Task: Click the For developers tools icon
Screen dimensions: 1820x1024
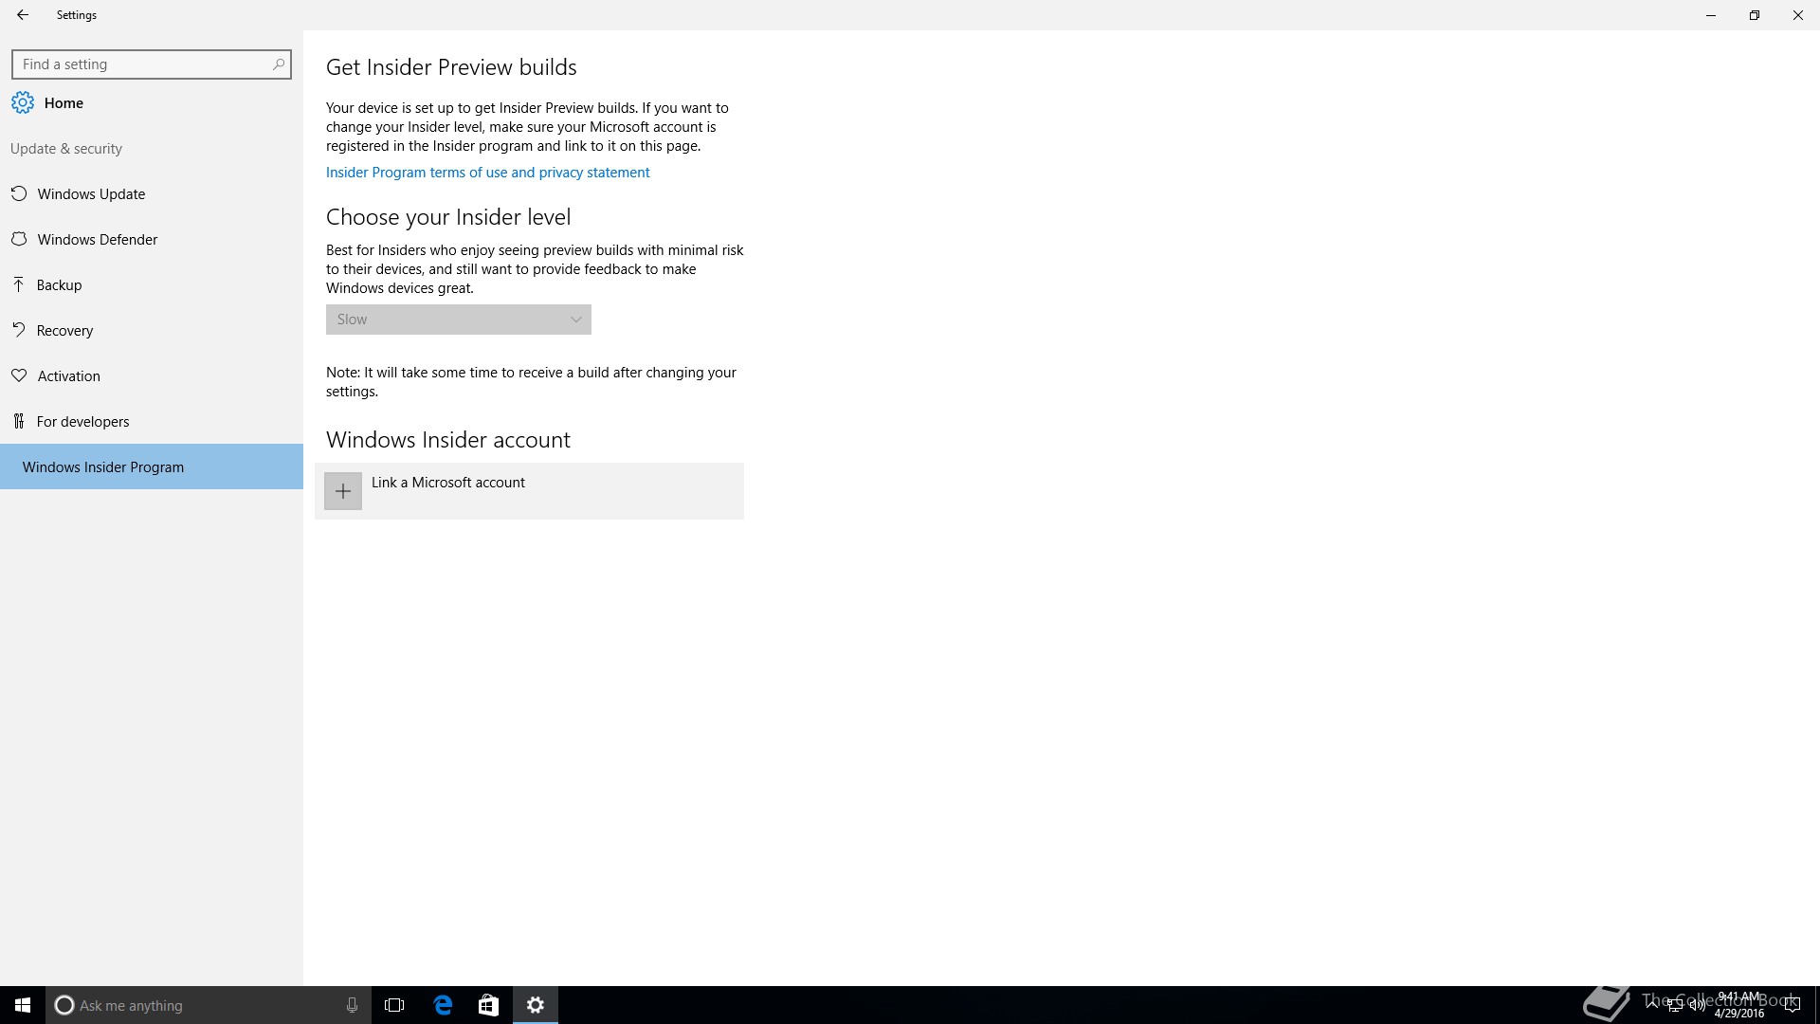Action: tap(19, 421)
